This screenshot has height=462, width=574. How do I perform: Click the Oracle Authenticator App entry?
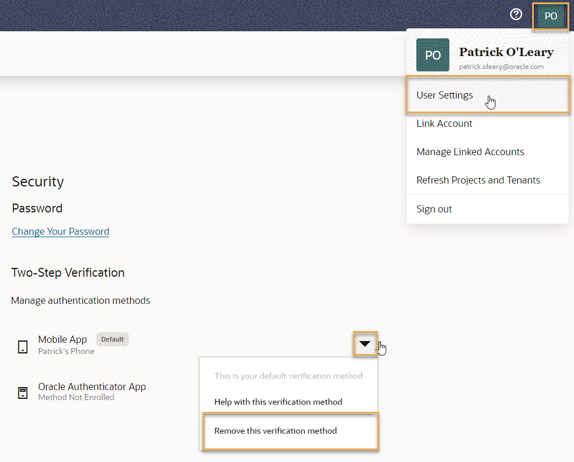(92, 386)
